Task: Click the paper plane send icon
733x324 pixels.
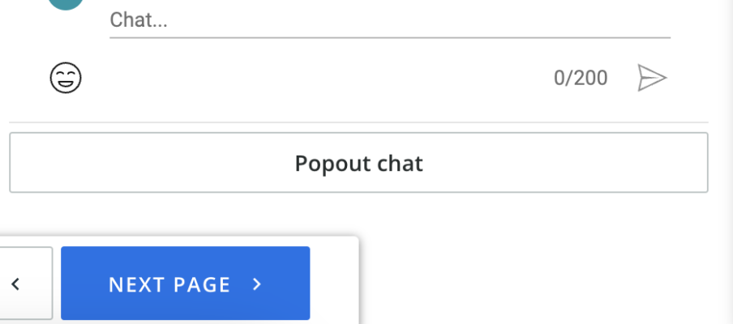Action: (651, 78)
